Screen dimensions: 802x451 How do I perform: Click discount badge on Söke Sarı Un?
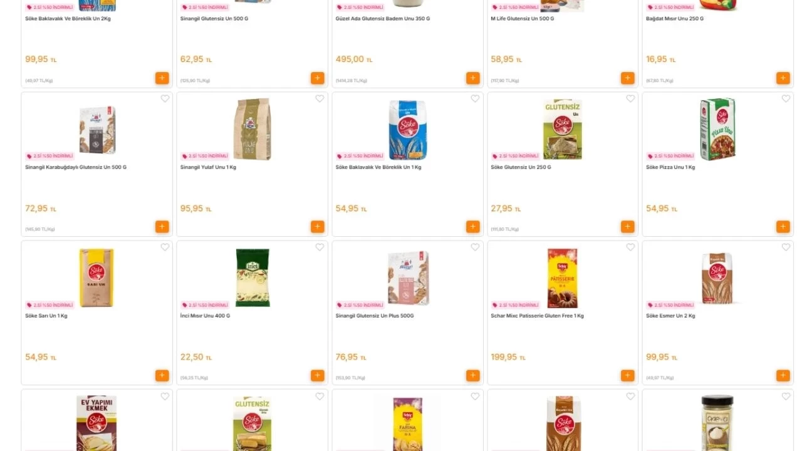(x=49, y=305)
